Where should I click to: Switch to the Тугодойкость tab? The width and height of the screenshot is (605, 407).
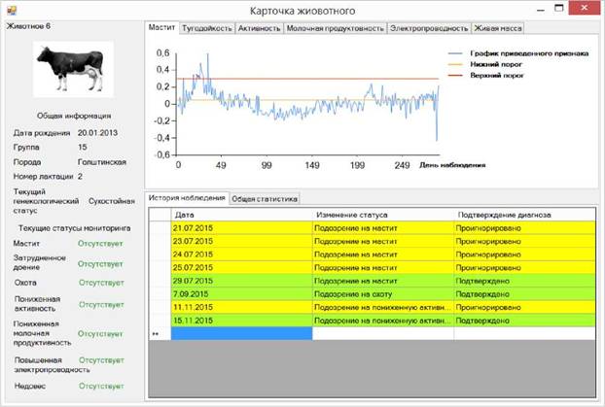(207, 28)
